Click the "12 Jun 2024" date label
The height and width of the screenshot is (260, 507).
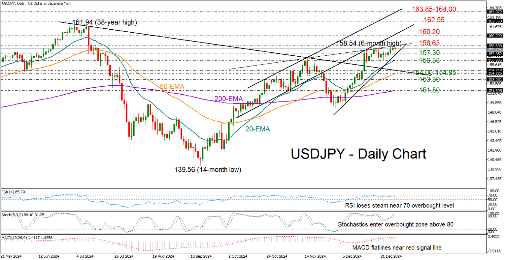tap(49, 256)
